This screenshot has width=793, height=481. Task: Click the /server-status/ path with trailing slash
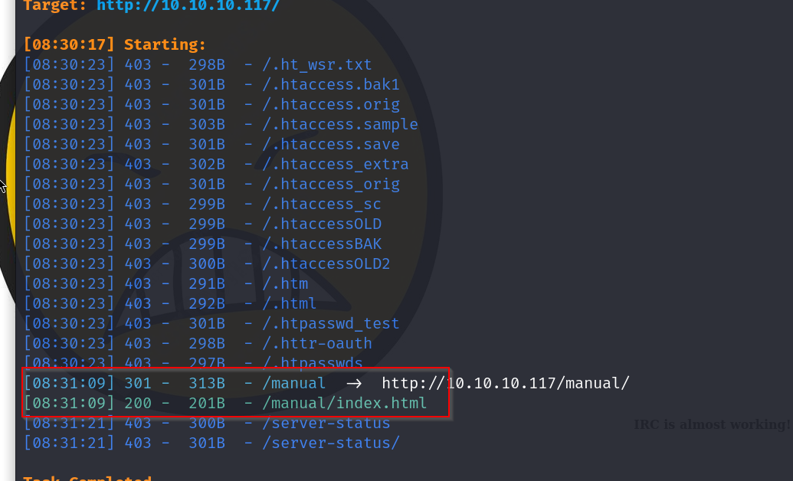(x=332, y=443)
